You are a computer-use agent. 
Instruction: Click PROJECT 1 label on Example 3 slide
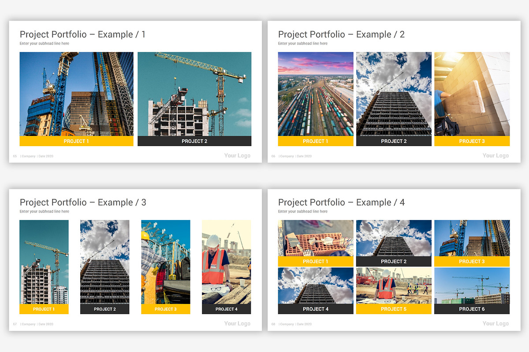(x=44, y=309)
